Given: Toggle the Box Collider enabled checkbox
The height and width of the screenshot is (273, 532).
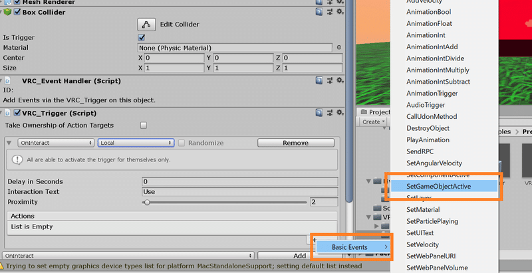Looking at the screenshot, I should 17,12.
